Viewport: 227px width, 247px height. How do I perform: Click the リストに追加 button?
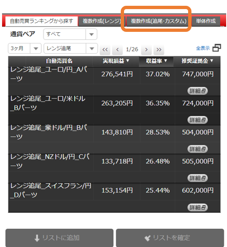(x=60, y=238)
